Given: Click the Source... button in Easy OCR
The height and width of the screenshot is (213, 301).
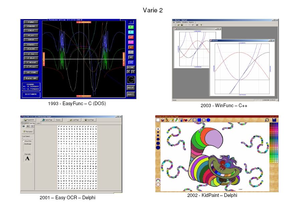Looking at the screenshot, I should (x=59, y=120).
